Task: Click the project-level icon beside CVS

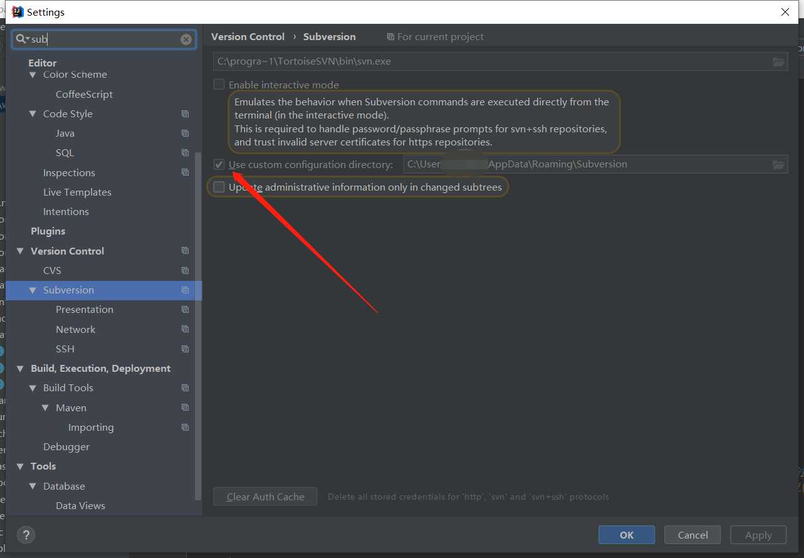Action: point(185,270)
